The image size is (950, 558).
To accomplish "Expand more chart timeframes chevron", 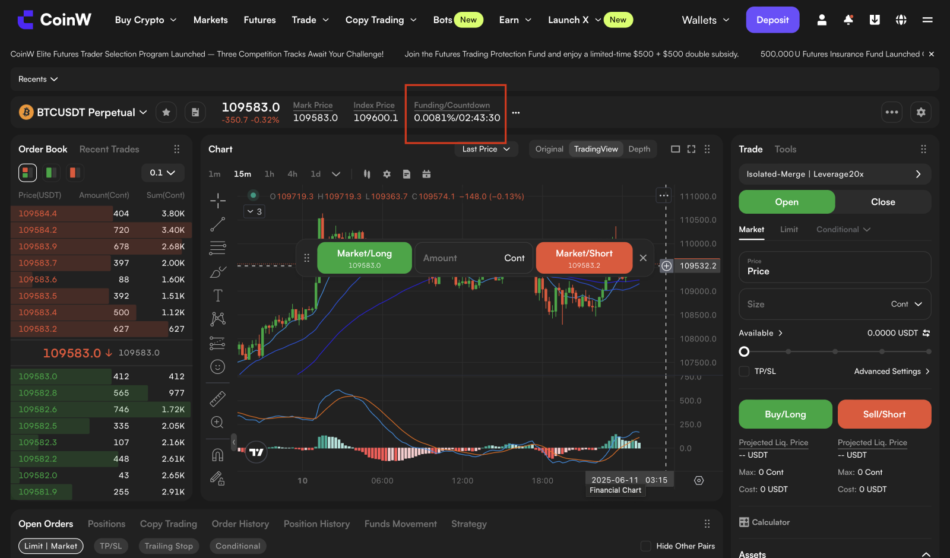I will point(336,174).
